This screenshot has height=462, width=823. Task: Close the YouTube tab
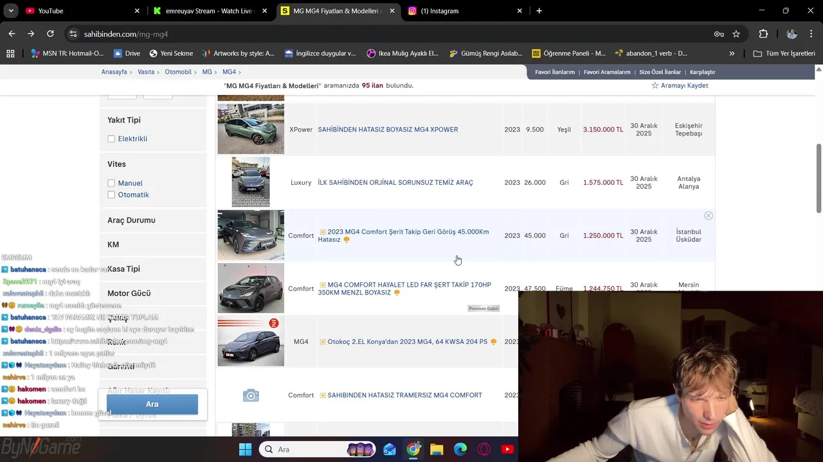pos(137,11)
